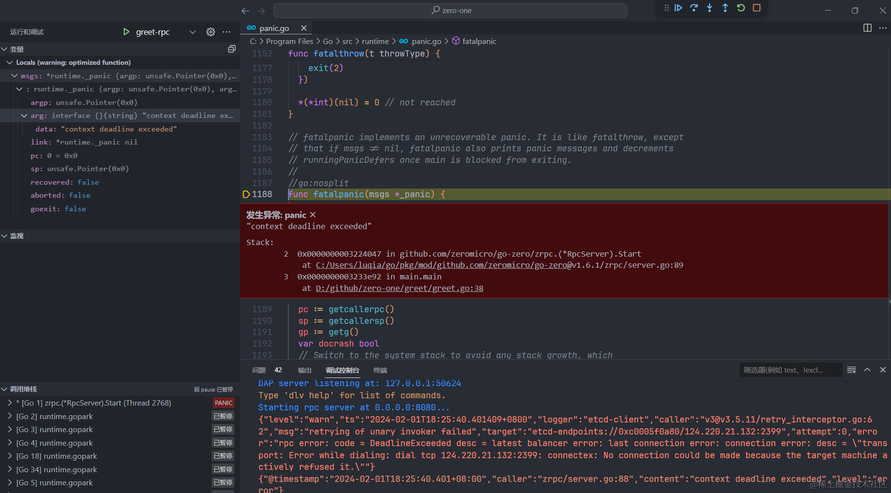Open editor more actions menu
Viewport: 891px width, 493px height.
(x=883, y=28)
